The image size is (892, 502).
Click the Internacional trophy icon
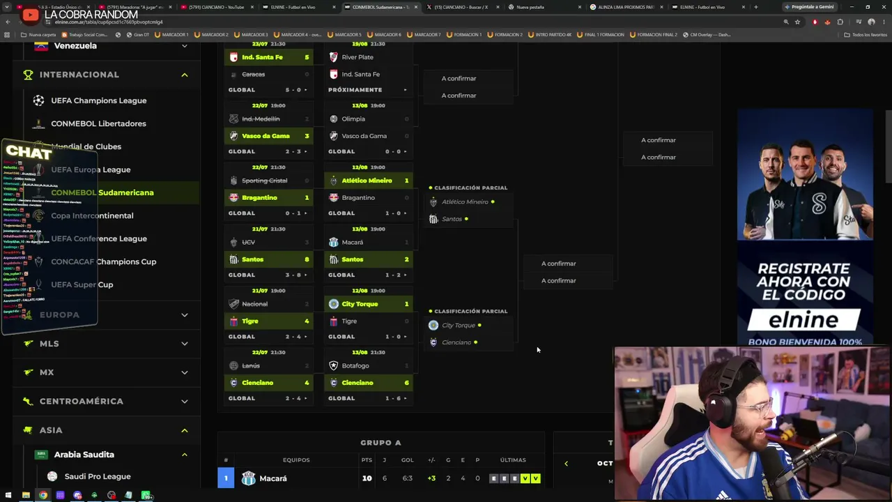point(28,75)
